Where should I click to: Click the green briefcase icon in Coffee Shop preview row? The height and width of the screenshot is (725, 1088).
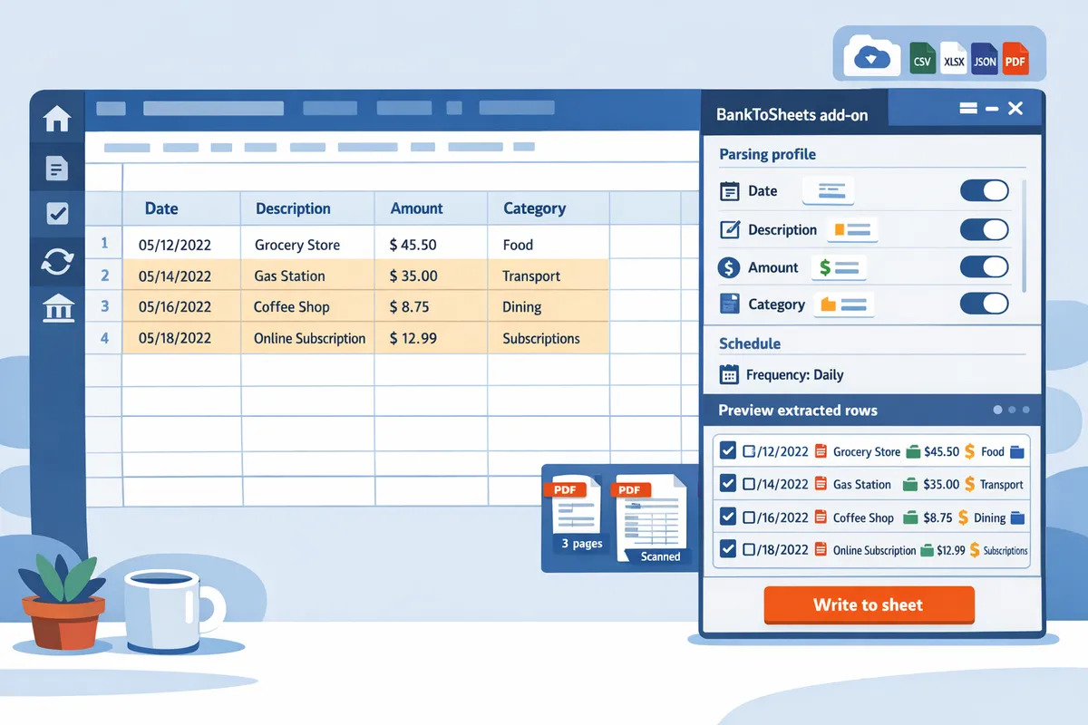[909, 517]
